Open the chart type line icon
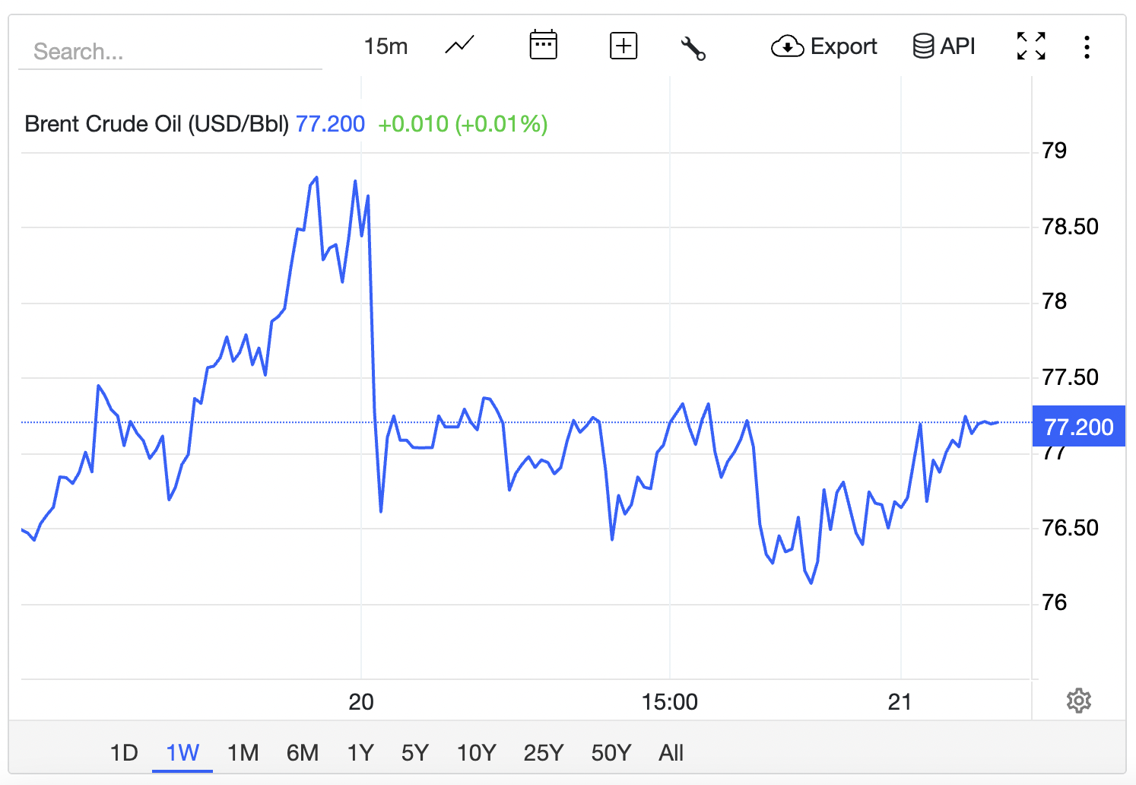The width and height of the screenshot is (1136, 785). tap(460, 46)
